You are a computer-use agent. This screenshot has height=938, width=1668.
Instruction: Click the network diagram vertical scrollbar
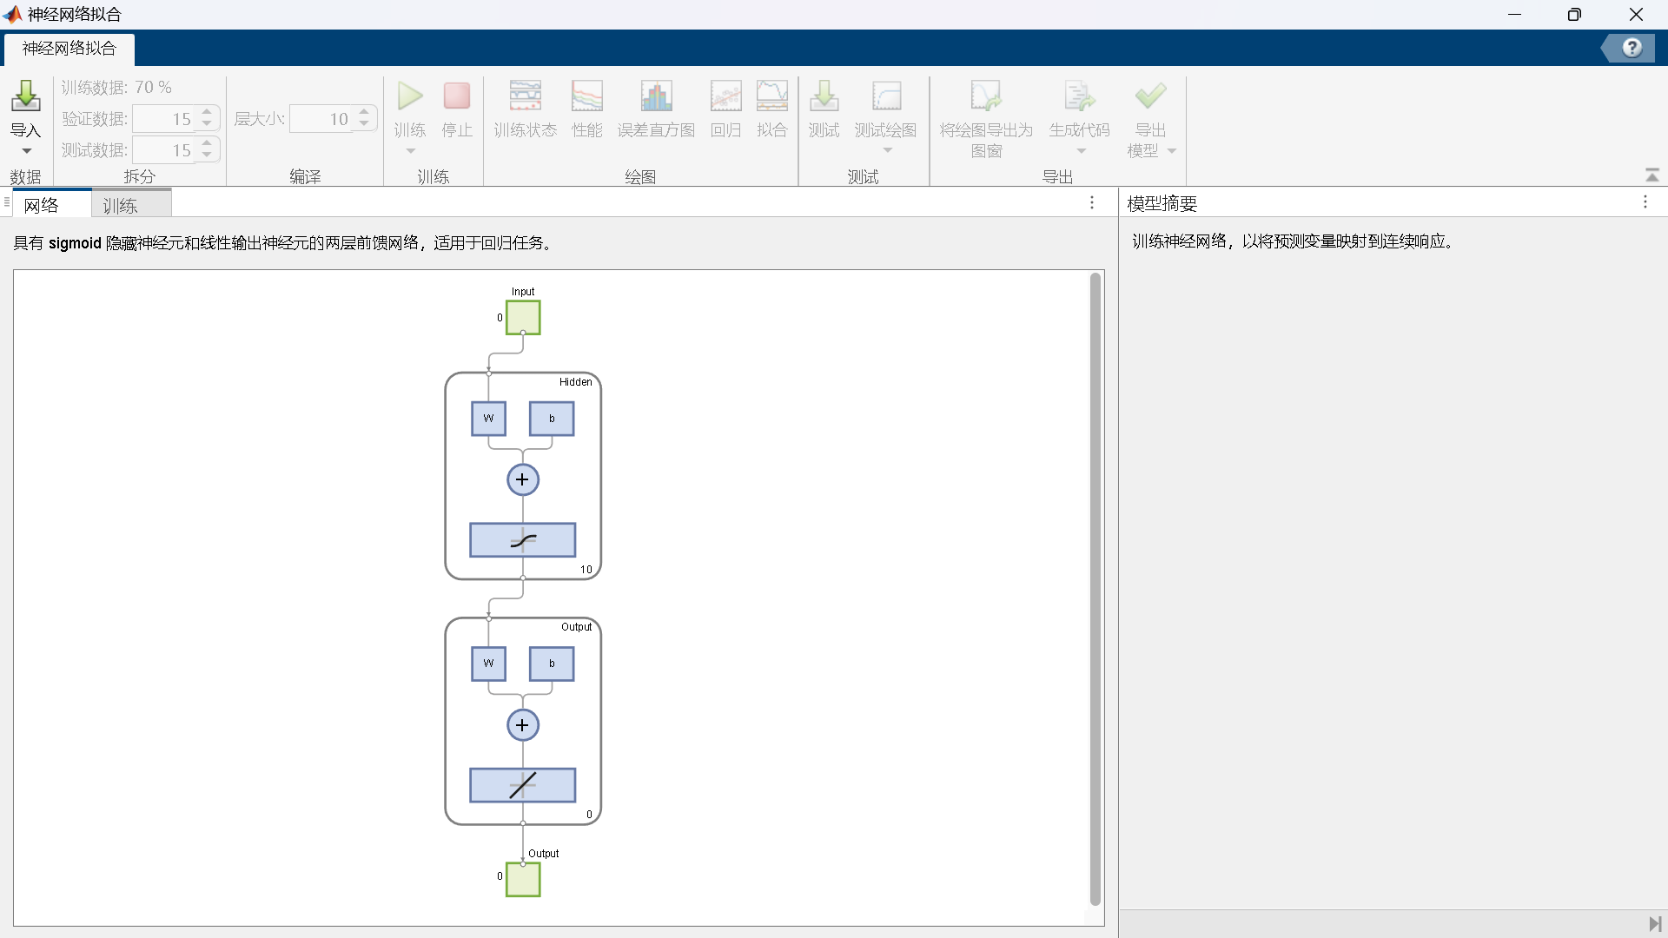click(x=1095, y=591)
